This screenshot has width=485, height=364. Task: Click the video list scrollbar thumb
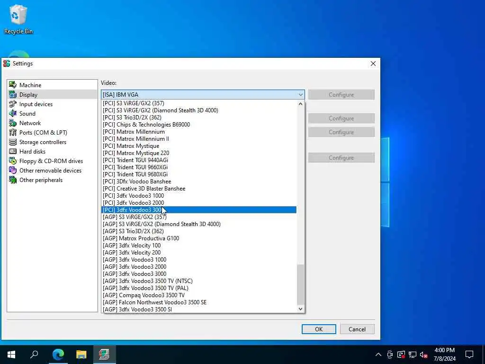[300, 284]
